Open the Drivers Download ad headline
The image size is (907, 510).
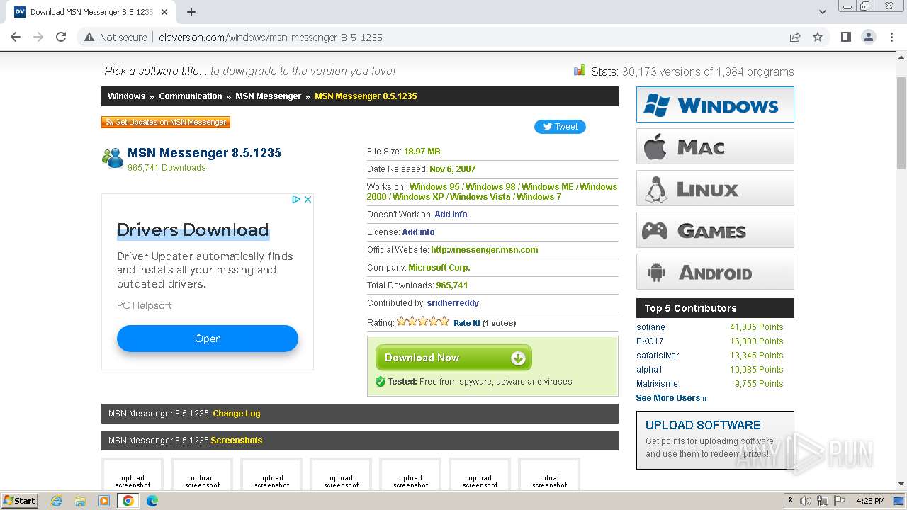click(193, 230)
